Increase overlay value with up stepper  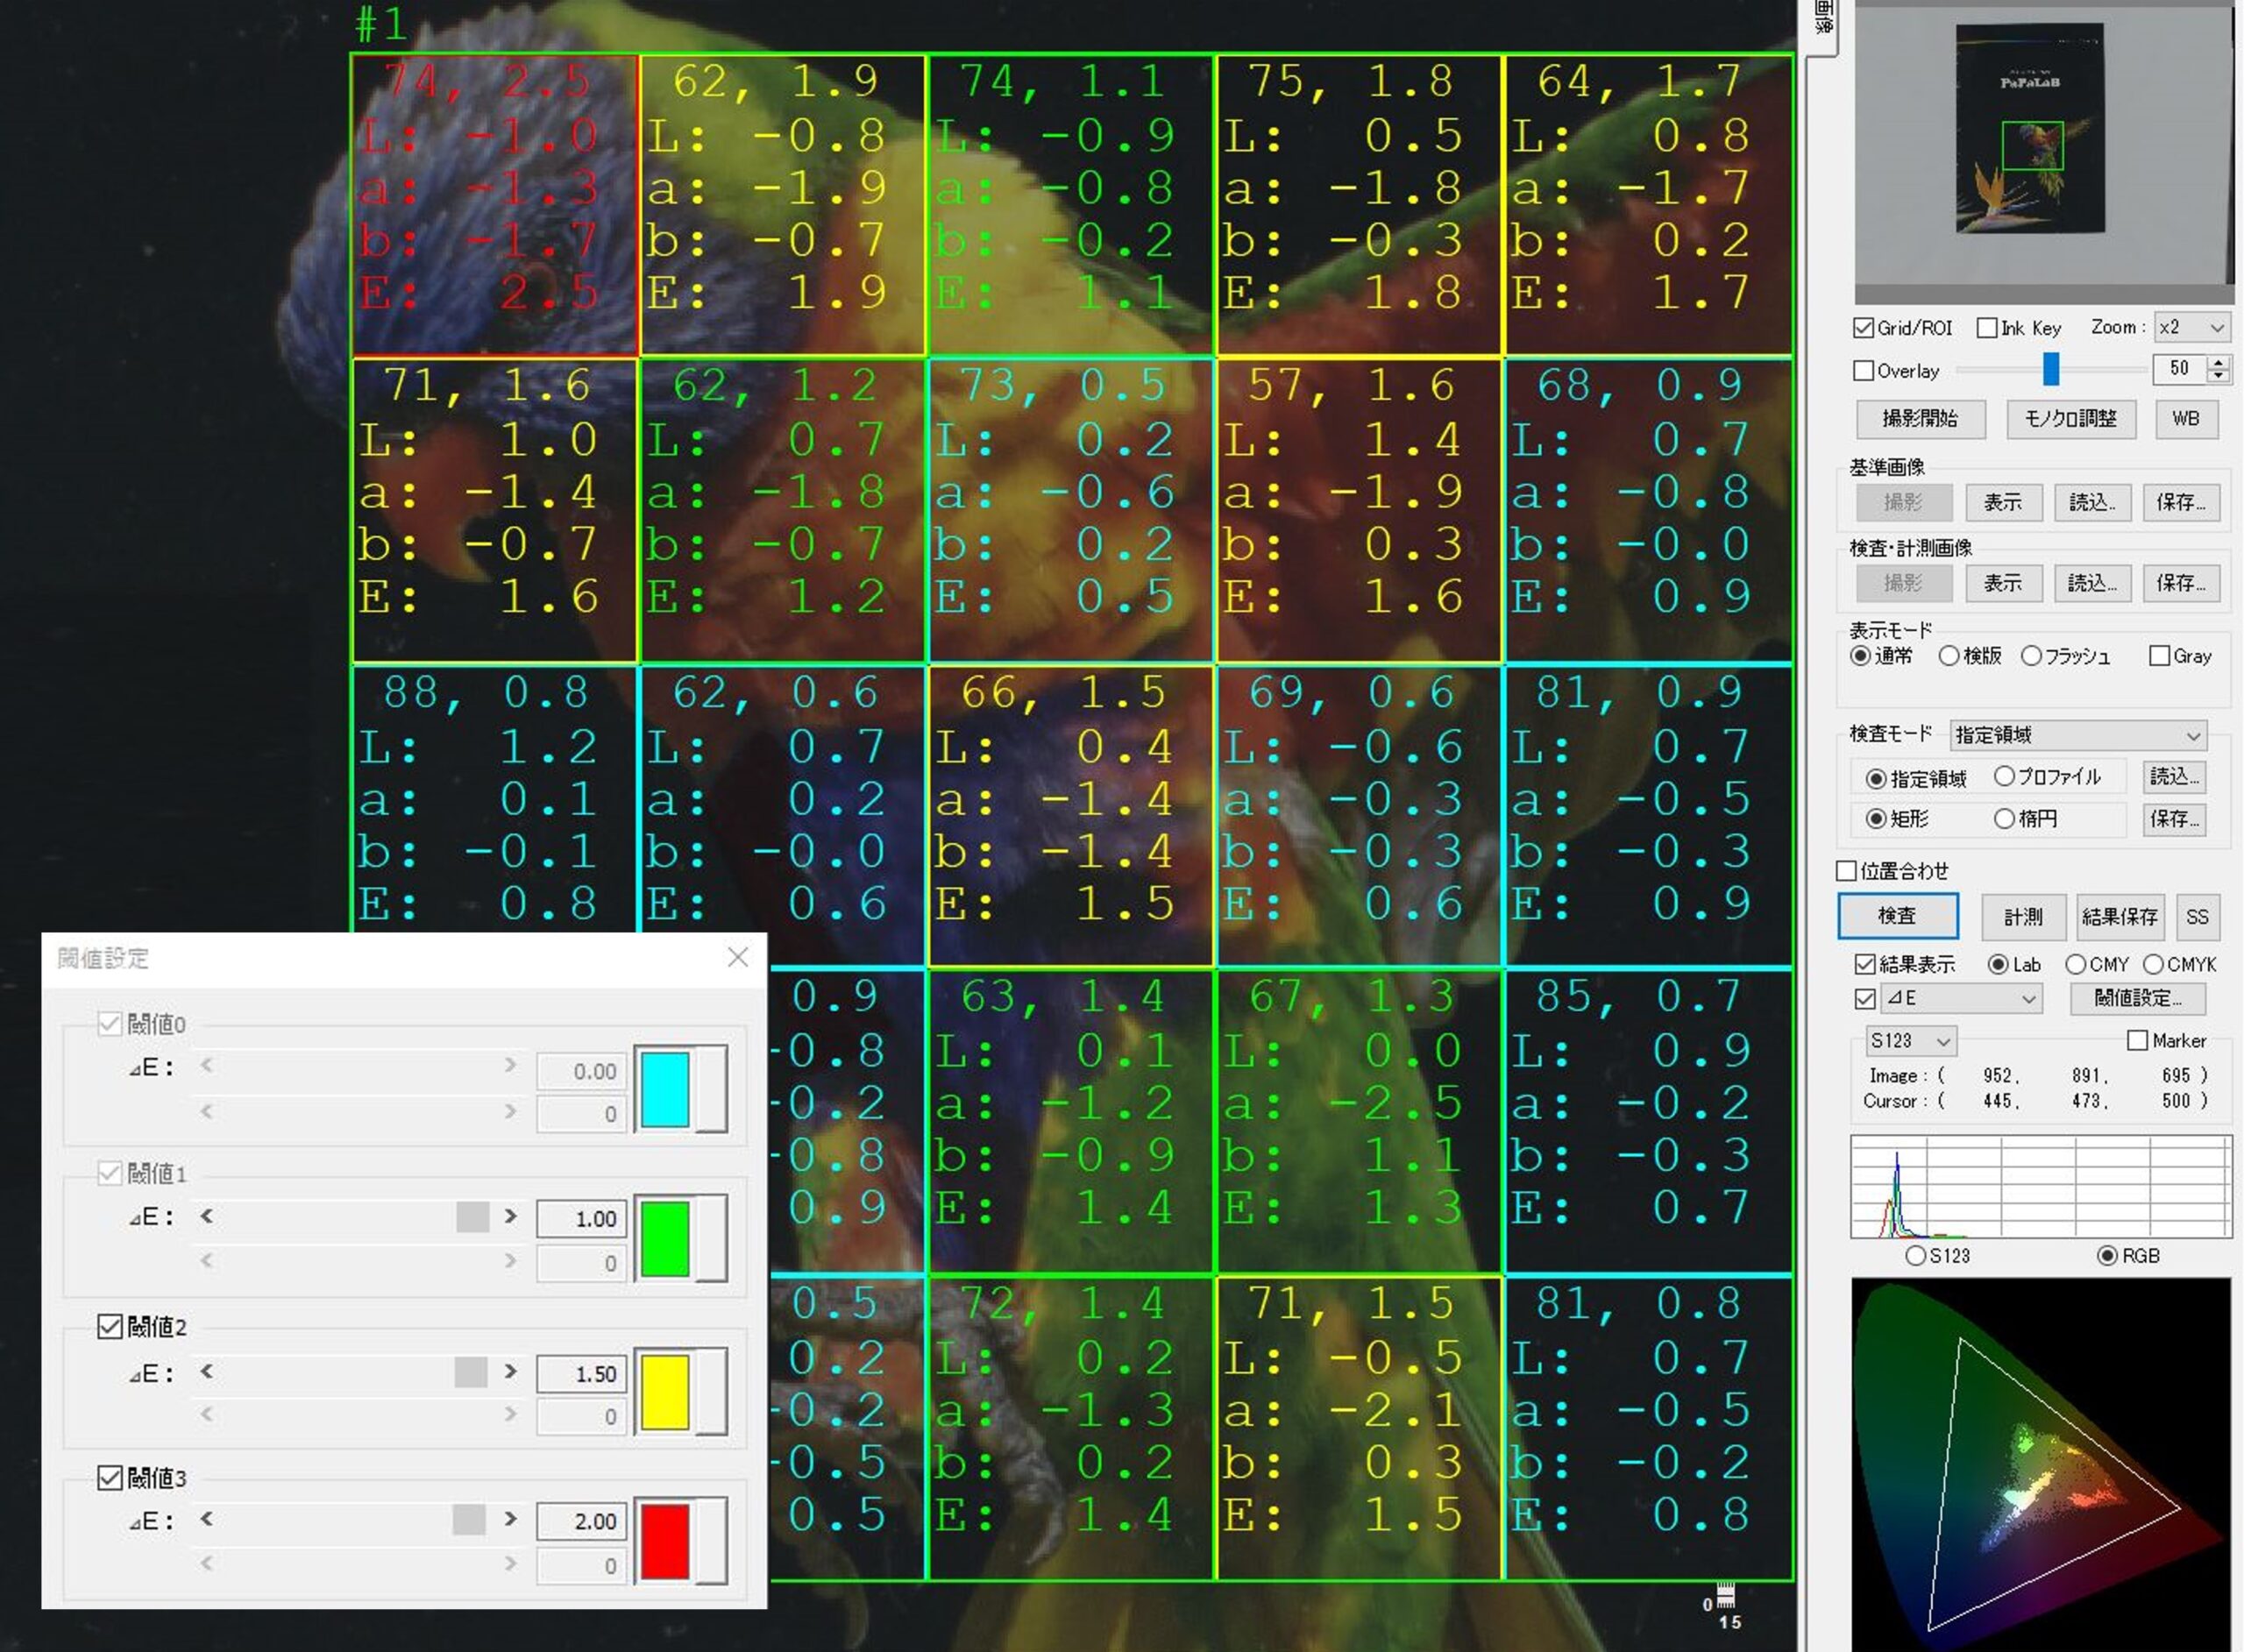[x=2218, y=362]
